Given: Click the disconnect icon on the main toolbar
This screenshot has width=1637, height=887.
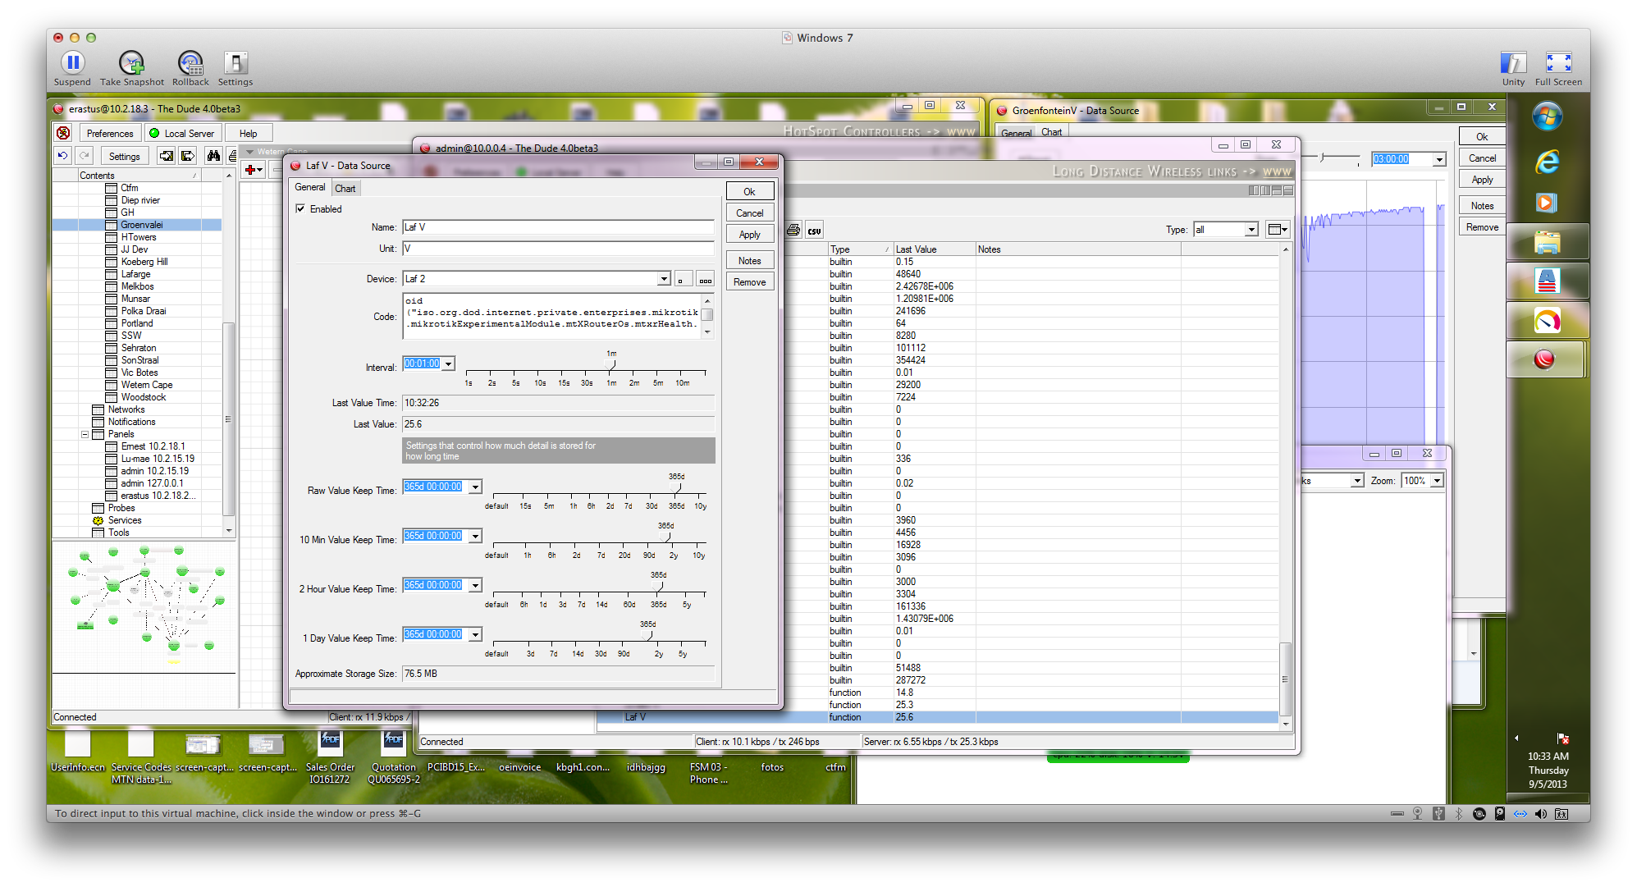Looking at the screenshot, I should pyautogui.click(x=63, y=133).
